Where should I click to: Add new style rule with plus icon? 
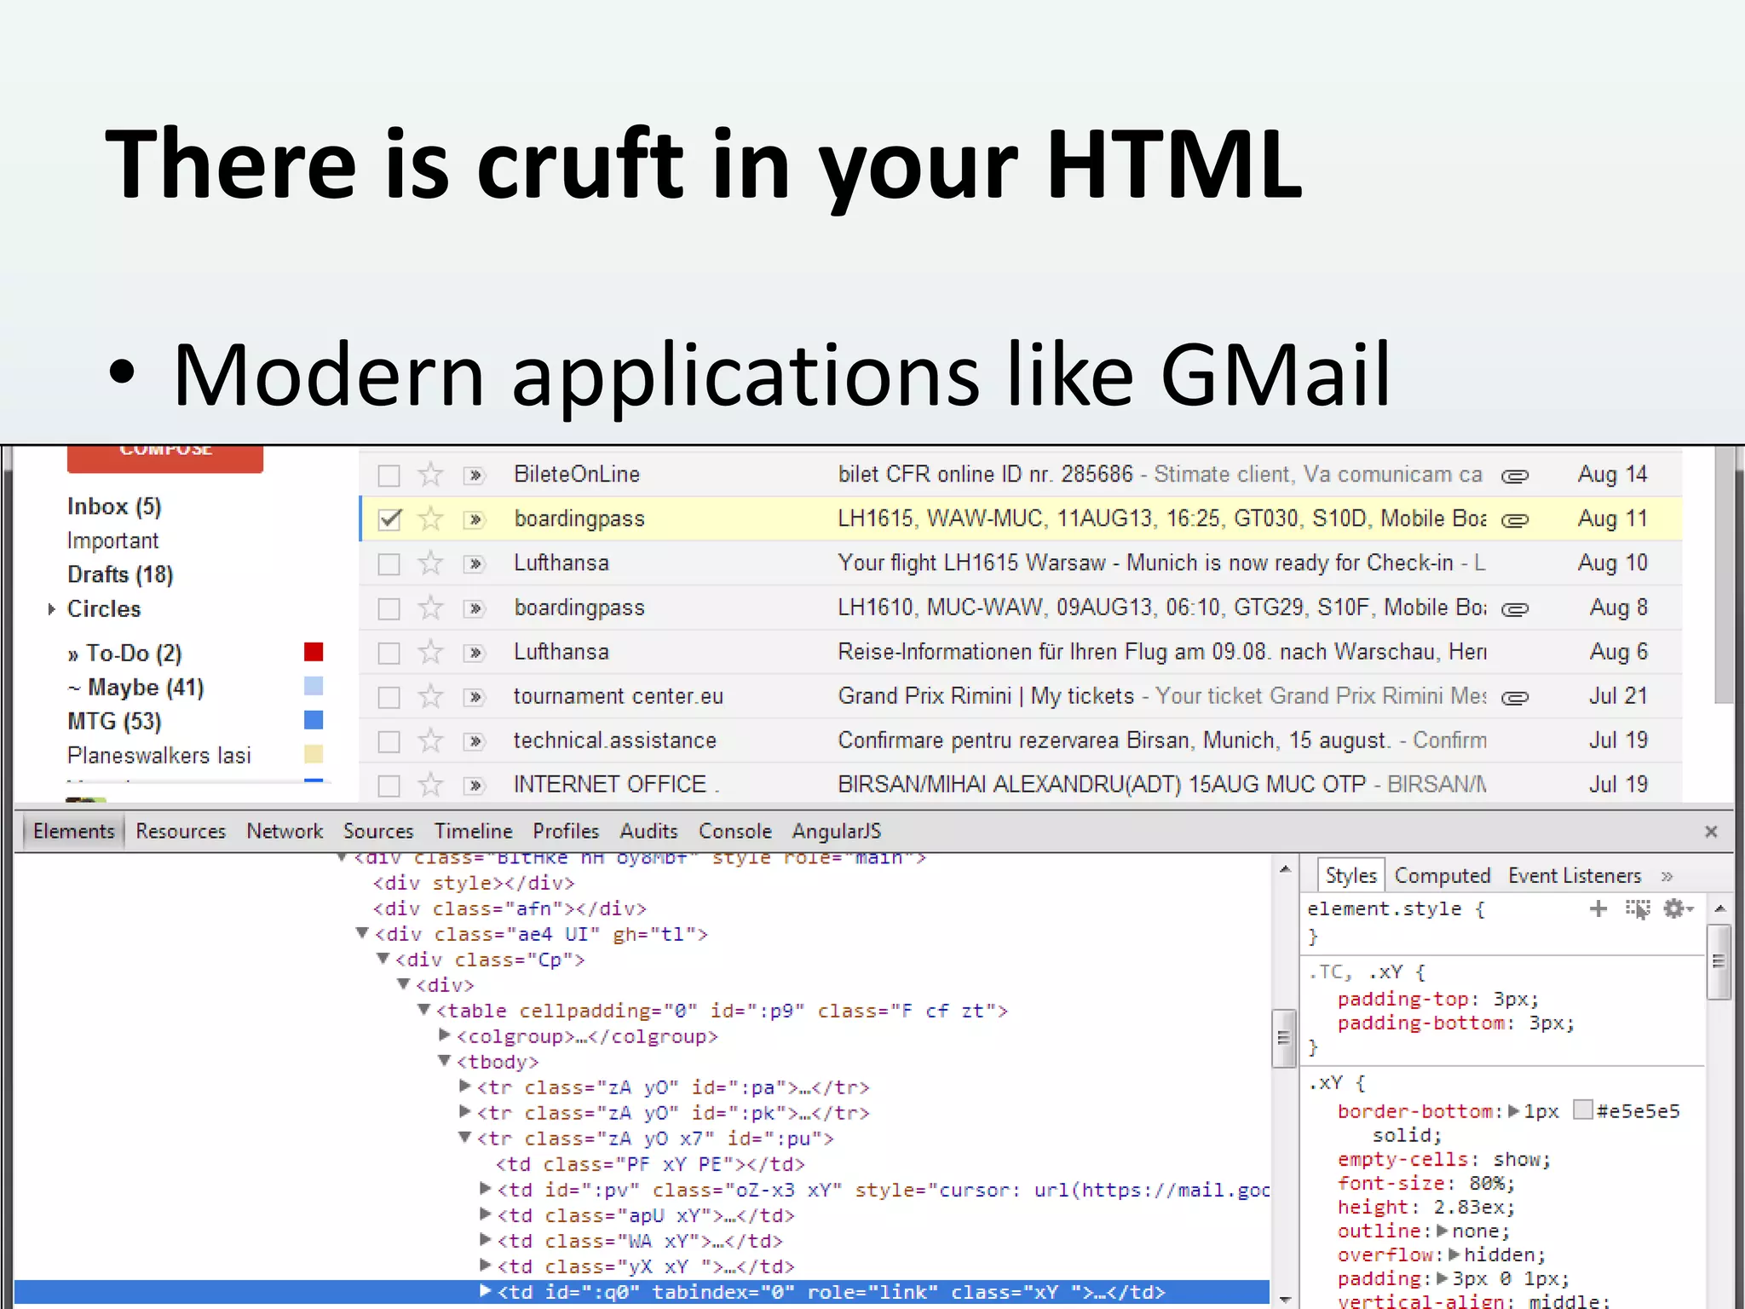(1598, 908)
